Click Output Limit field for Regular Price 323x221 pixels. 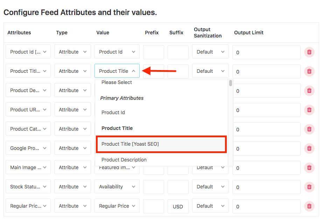tap(266, 206)
